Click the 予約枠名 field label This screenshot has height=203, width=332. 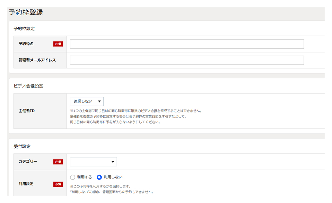coord(26,44)
